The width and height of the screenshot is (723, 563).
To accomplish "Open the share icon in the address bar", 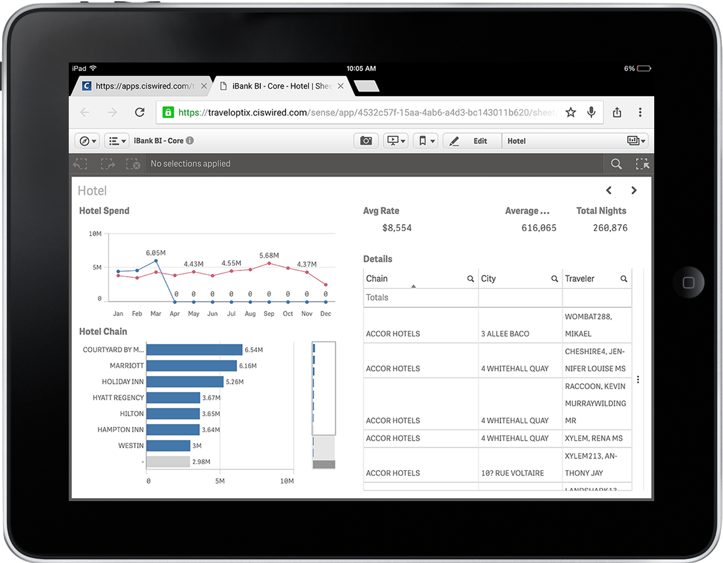I will pyautogui.click(x=617, y=112).
